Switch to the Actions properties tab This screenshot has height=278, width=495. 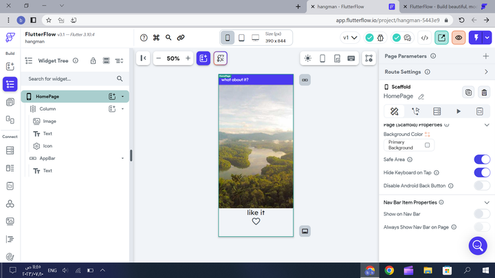tap(415, 111)
